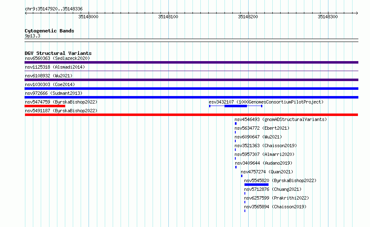Select the nsv5474759 (ByrskaBishop2022) label

tap(61, 102)
